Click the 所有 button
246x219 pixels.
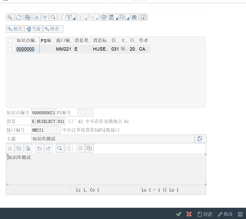coord(53,29)
